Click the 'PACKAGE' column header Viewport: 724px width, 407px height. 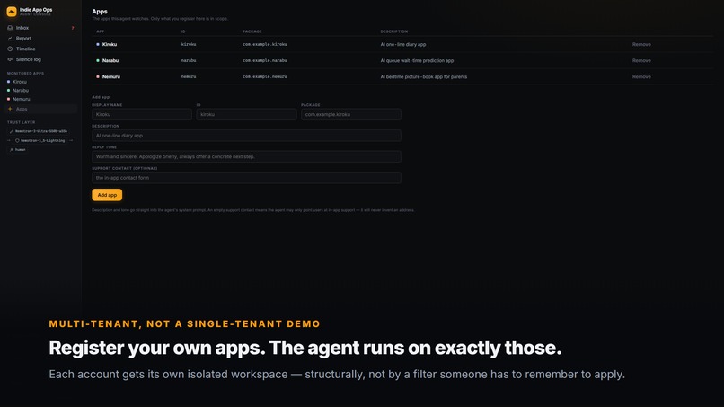(x=252, y=31)
